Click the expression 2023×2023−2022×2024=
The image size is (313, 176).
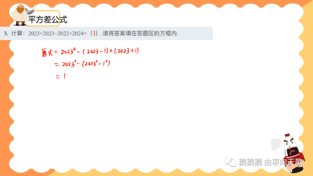tap(57, 34)
